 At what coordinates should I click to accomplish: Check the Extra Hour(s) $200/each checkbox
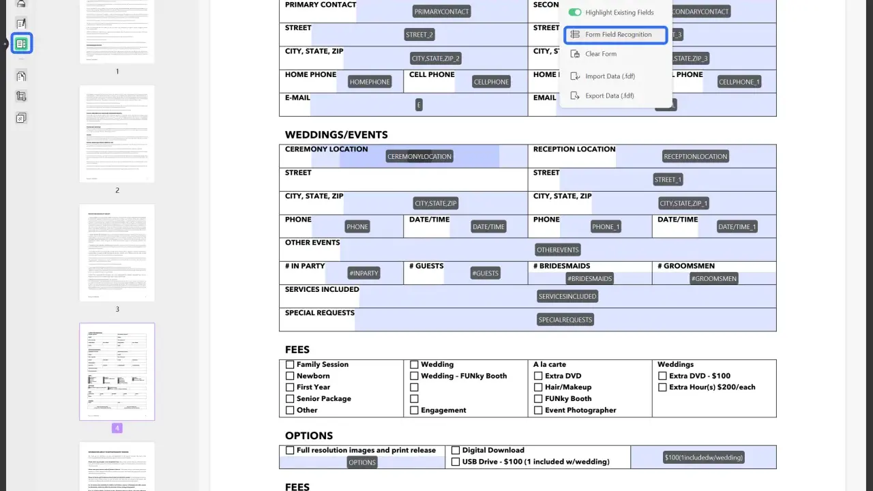pyautogui.click(x=662, y=387)
